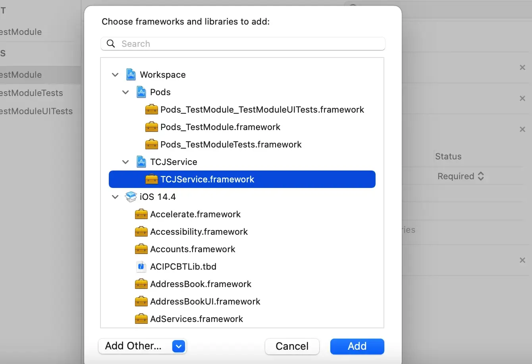Click the Workspace project icon

click(131, 75)
